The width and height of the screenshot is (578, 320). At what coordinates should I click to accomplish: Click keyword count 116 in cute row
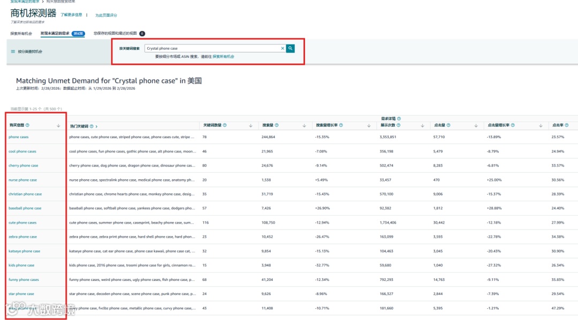point(206,223)
